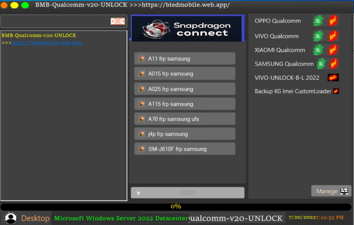Screen dimensions: 354x225
Task: Click the New badge next to SAMSUNG Qualcomm
Action: [334, 64]
